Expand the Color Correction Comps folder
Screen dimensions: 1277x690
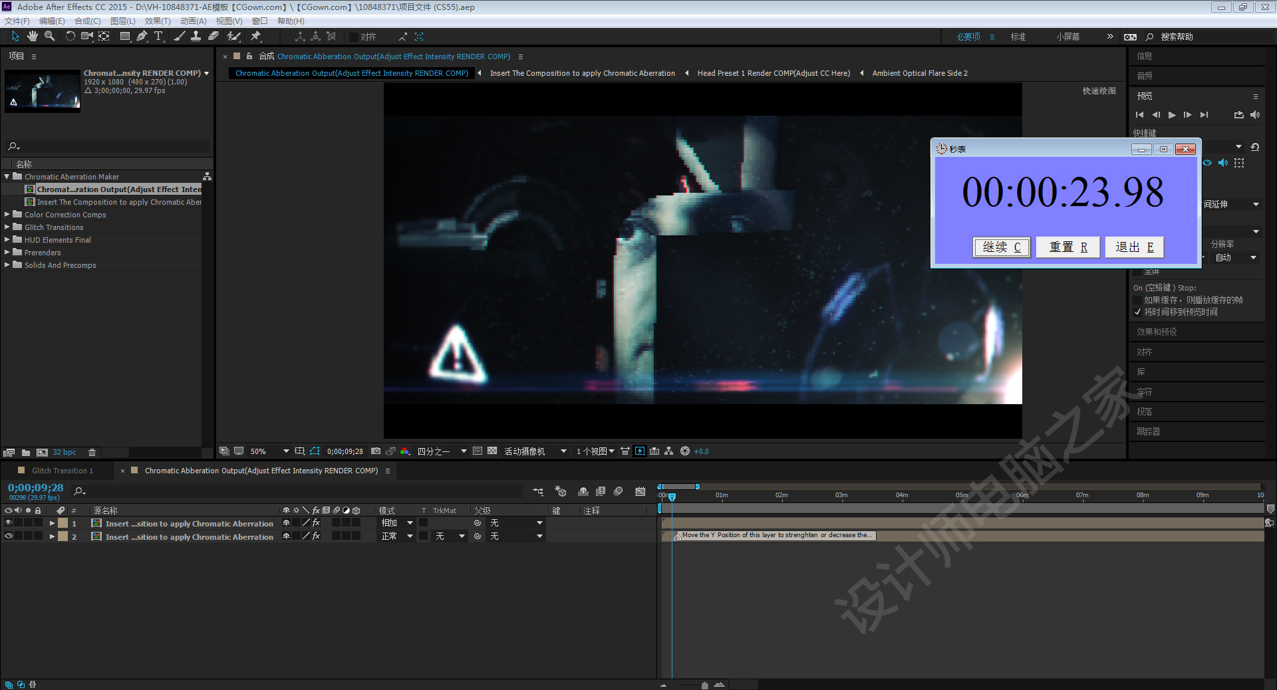pos(7,215)
